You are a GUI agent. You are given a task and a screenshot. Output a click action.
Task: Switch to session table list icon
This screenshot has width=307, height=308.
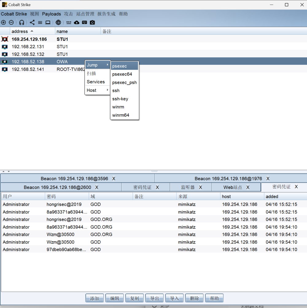[40, 22]
